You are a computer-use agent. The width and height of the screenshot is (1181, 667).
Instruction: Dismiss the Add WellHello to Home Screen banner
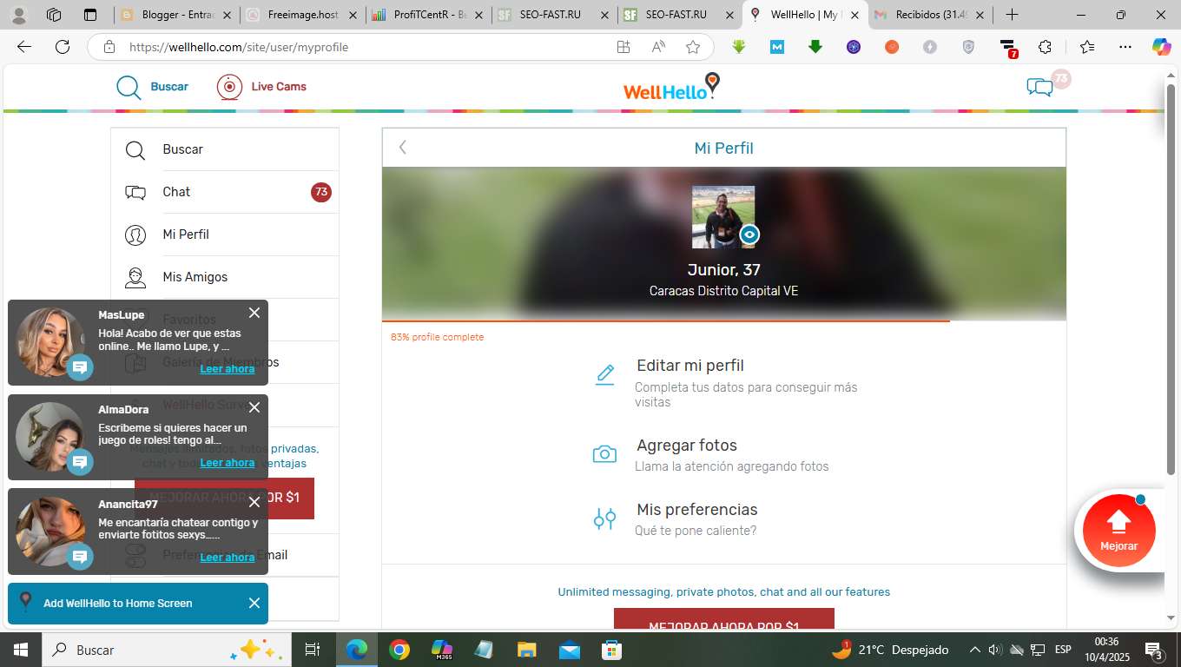click(254, 604)
